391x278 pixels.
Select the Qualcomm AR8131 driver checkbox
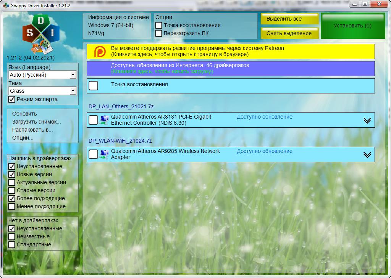[94, 120]
